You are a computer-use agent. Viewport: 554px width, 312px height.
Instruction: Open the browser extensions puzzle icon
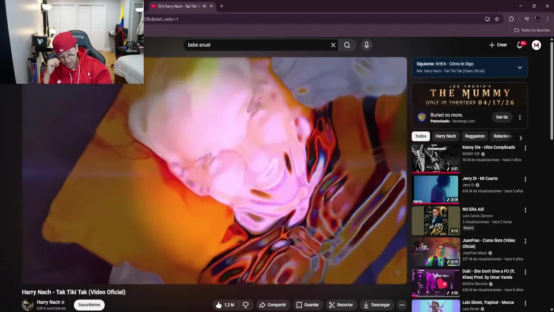click(511, 19)
